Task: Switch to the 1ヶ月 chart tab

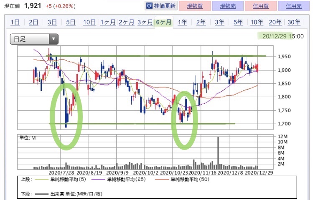Action: tap(108, 22)
